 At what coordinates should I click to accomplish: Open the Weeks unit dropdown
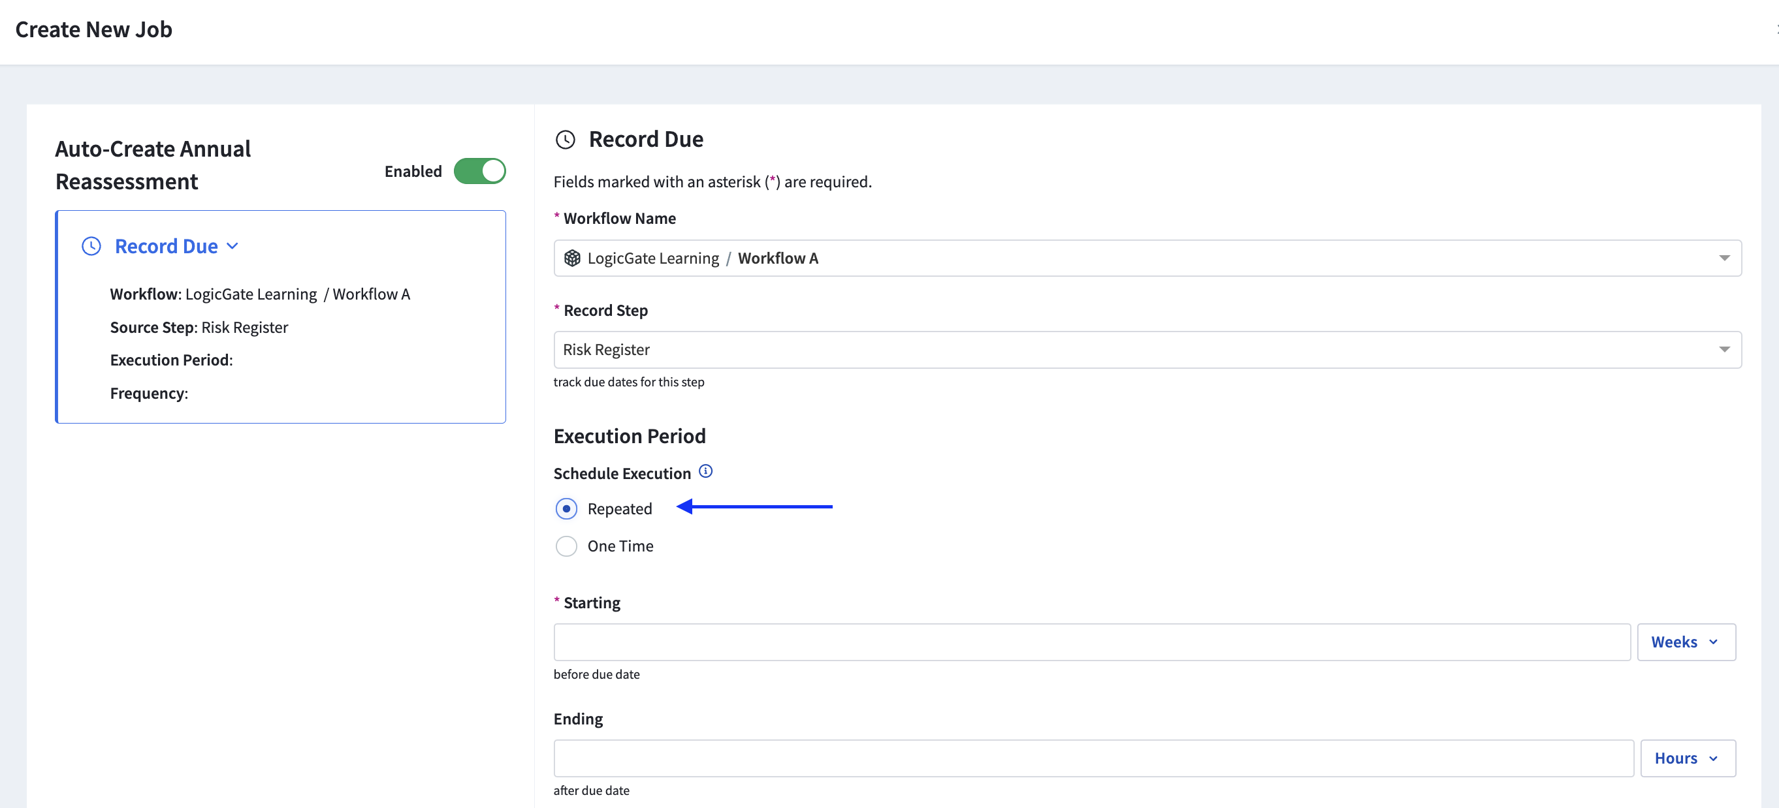click(x=1685, y=642)
